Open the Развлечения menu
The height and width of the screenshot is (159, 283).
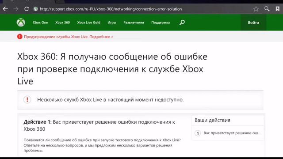134,23
